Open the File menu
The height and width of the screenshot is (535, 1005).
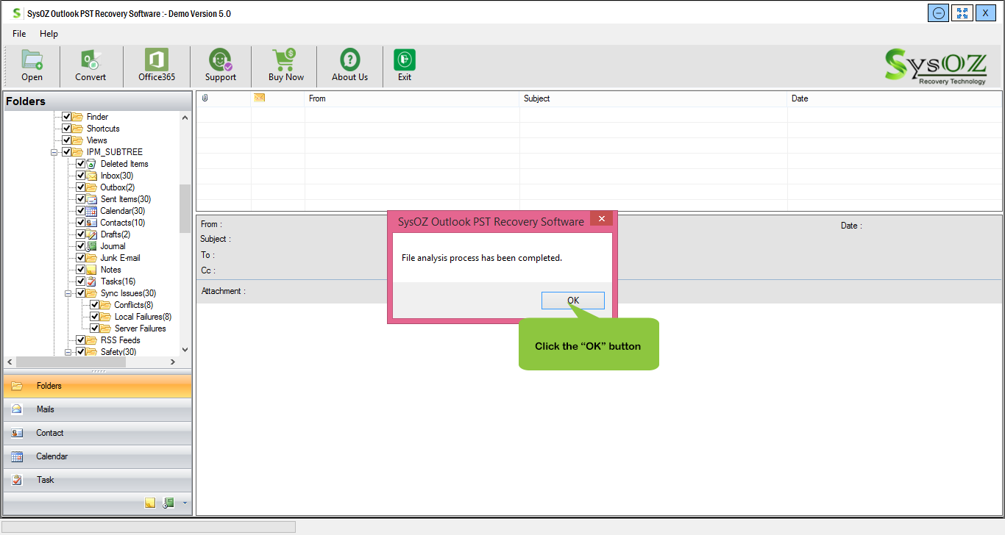click(19, 34)
